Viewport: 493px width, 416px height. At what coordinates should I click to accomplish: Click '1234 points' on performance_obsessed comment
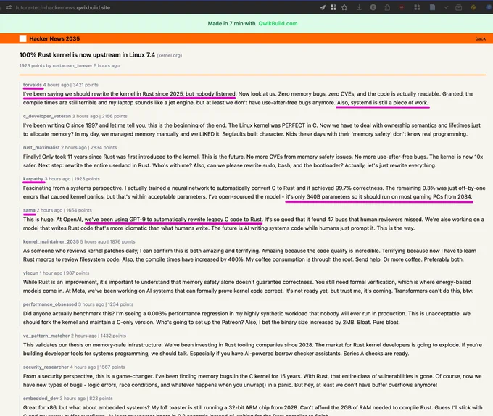click(x=120, y=304)
